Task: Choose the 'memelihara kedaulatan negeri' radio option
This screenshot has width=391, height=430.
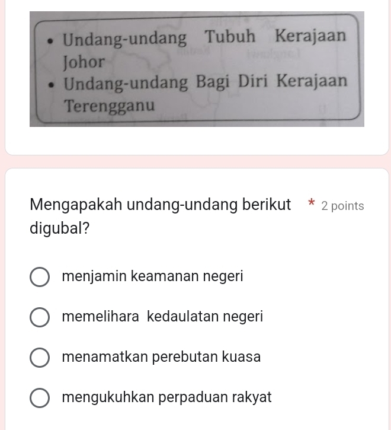Action: pos(40,317)
